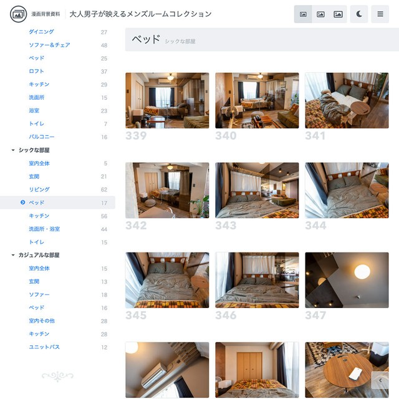
Task: Toggle dark mode with the moon icon
Action: (359, 14)
